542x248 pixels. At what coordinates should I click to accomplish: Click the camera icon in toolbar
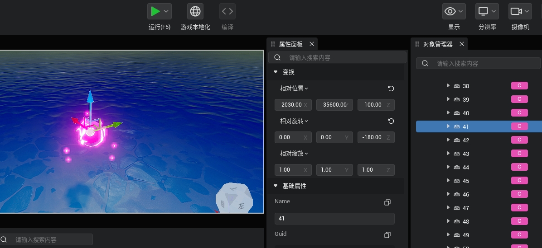515,11
